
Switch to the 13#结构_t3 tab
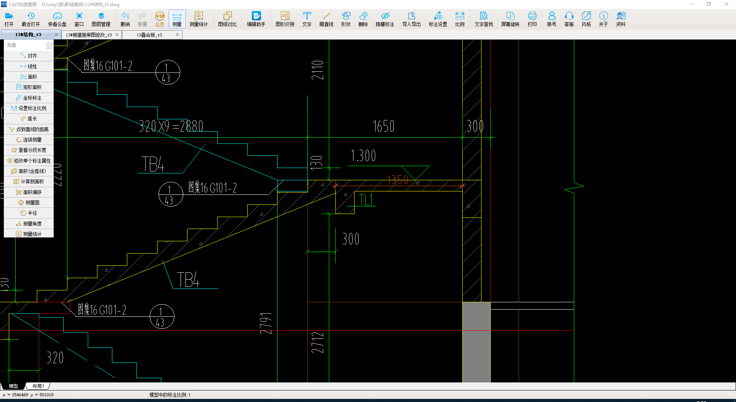pos(28,35)
